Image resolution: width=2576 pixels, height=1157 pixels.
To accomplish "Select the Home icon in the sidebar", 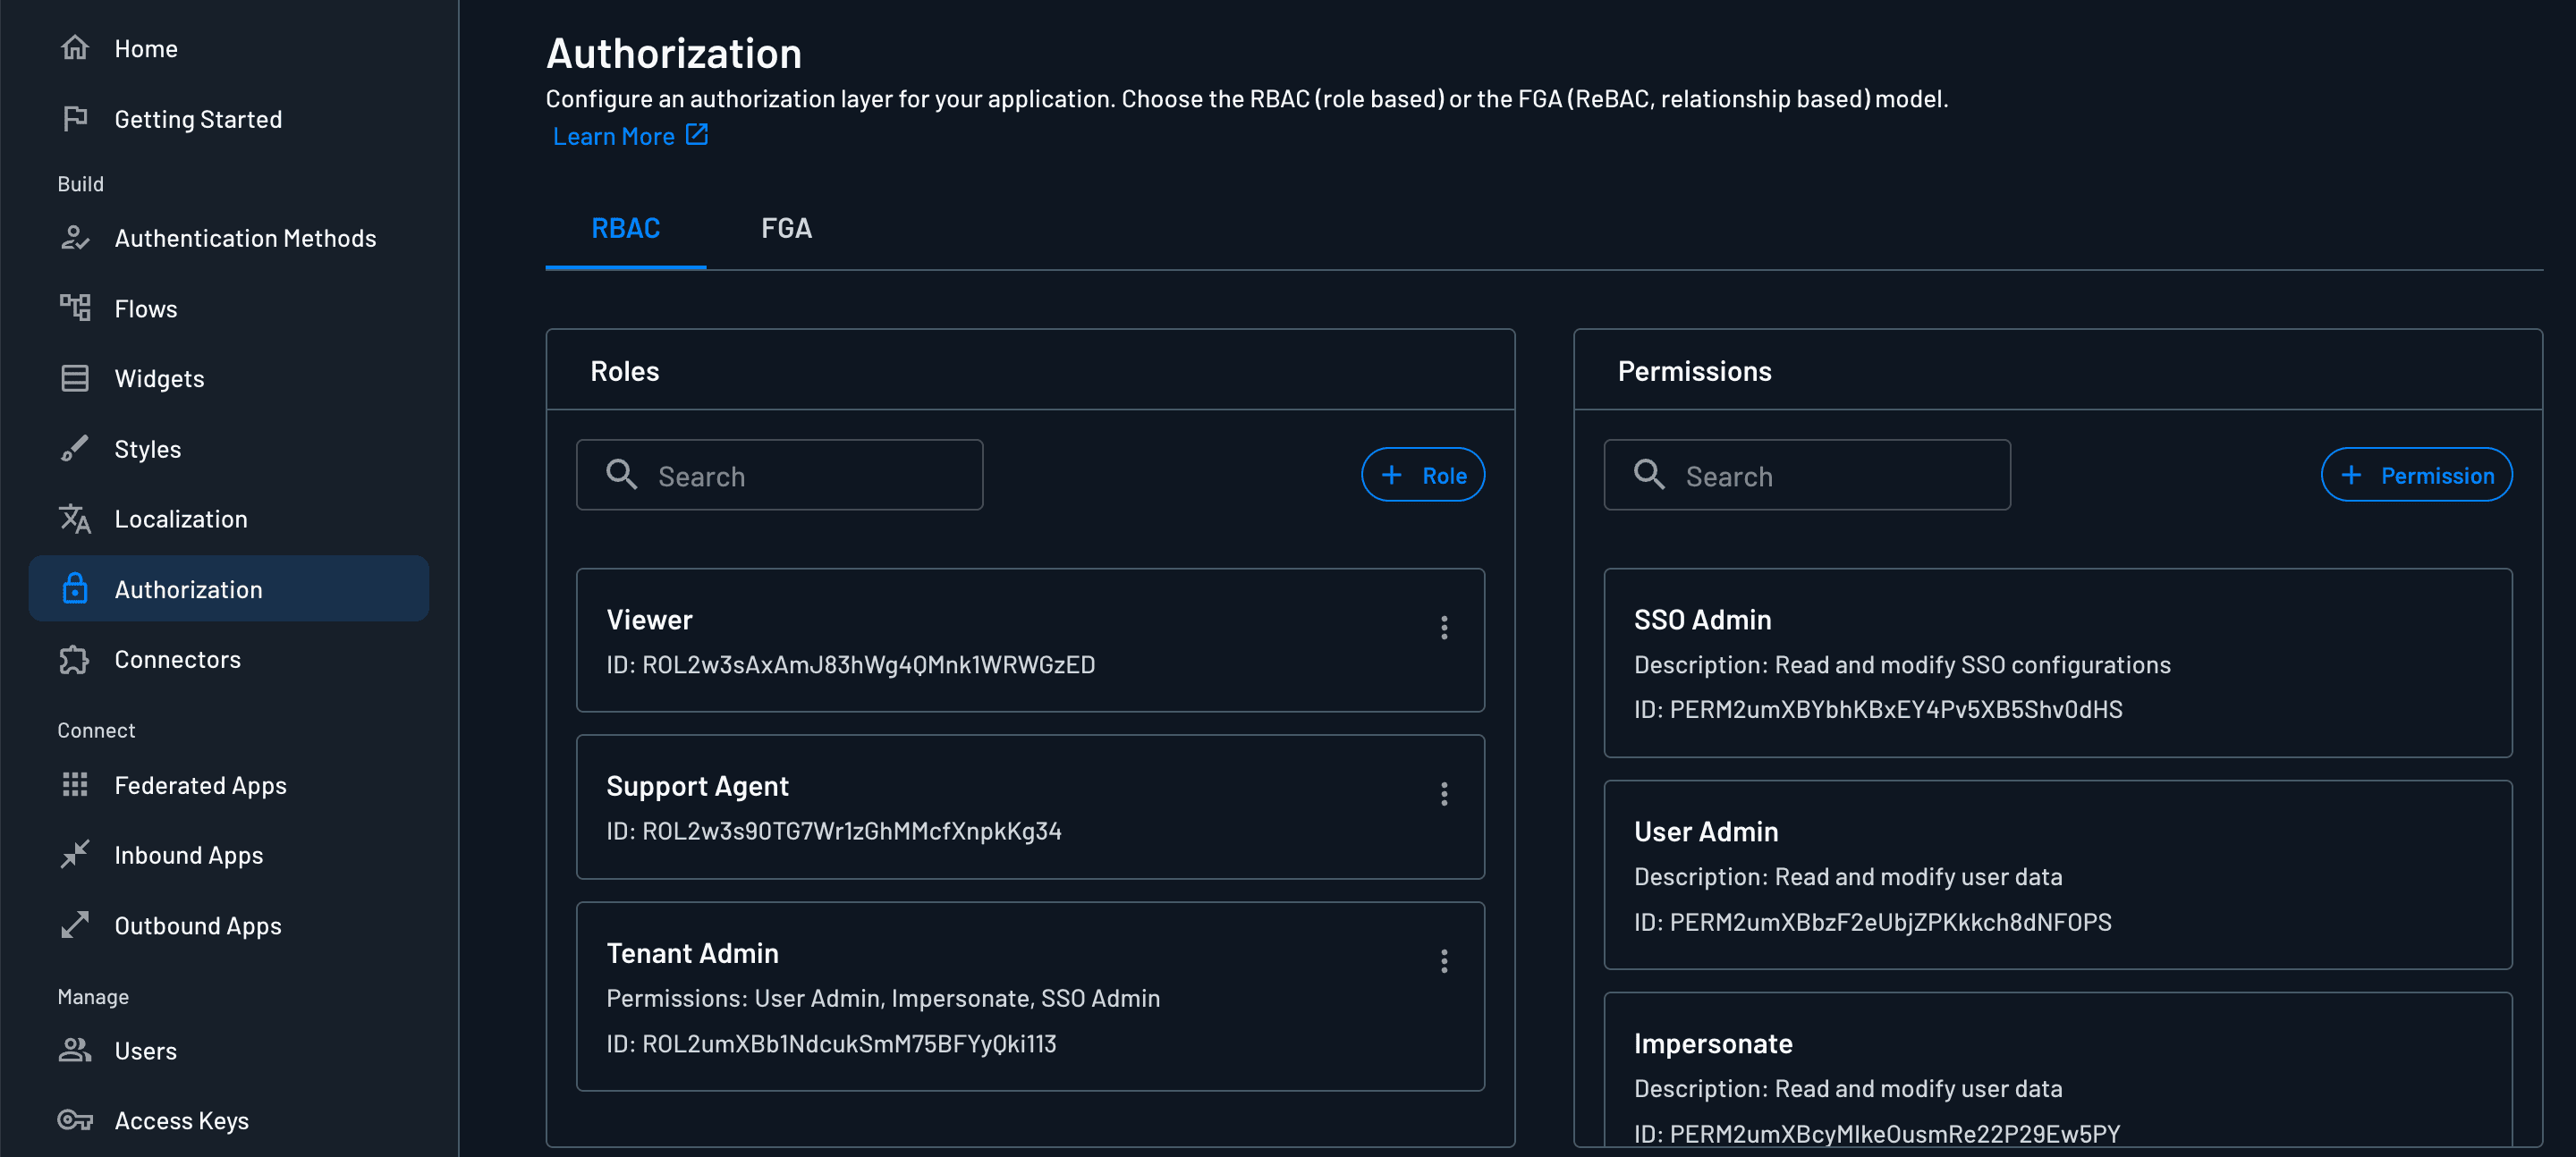I will tap(75, 47).
